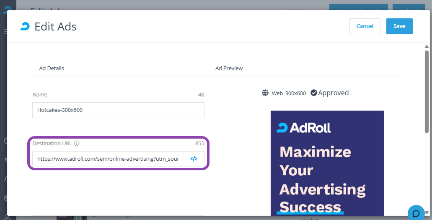This screenshot has width=432, height=220.
Task: Click the Approved status text
Action: tap(333, 93)
